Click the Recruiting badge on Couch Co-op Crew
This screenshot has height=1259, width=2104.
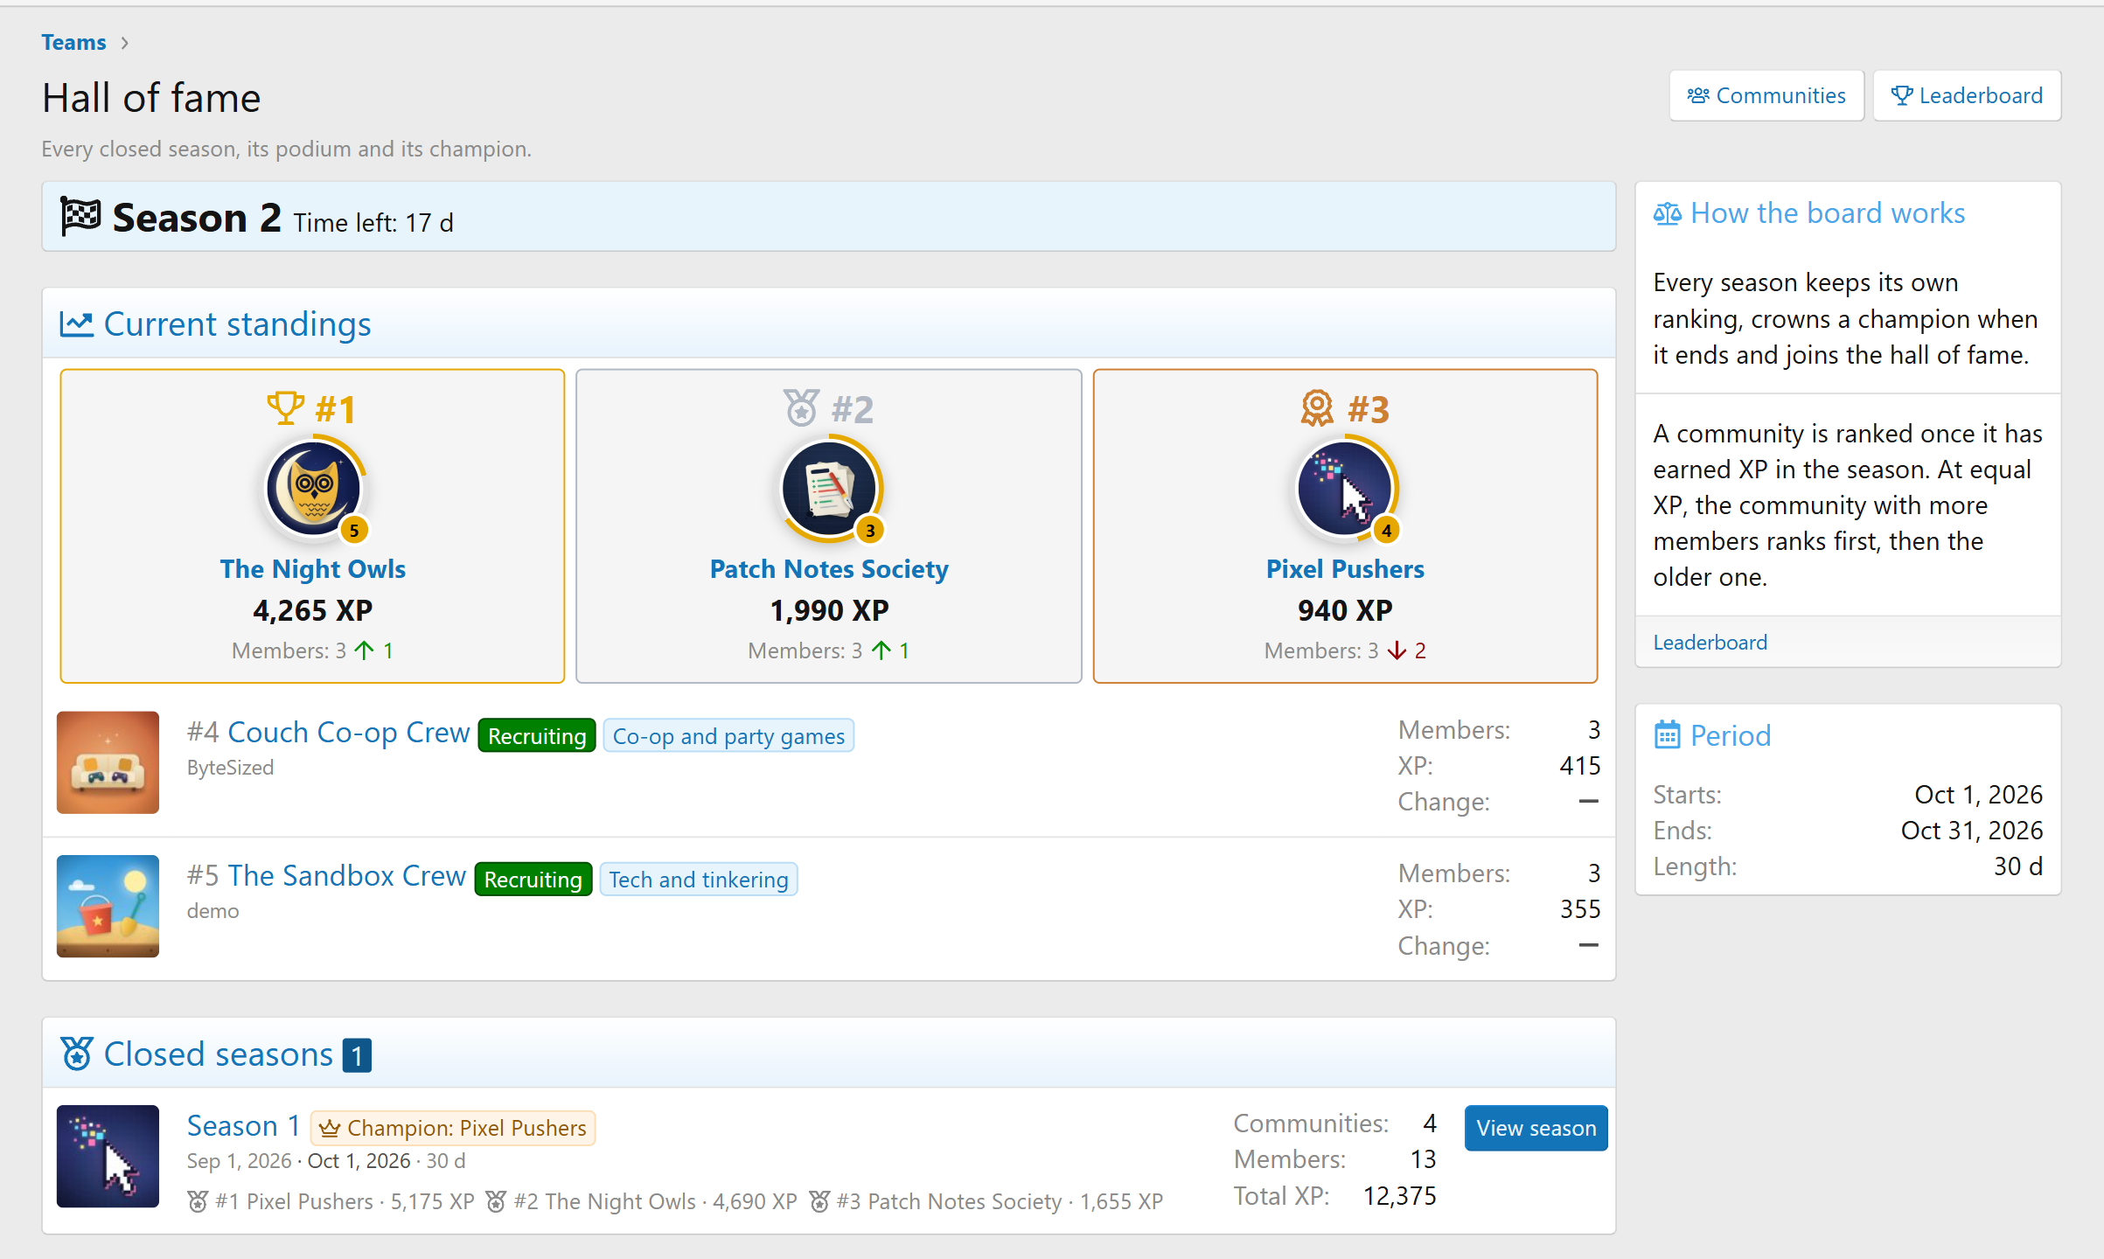click(537, 736)
